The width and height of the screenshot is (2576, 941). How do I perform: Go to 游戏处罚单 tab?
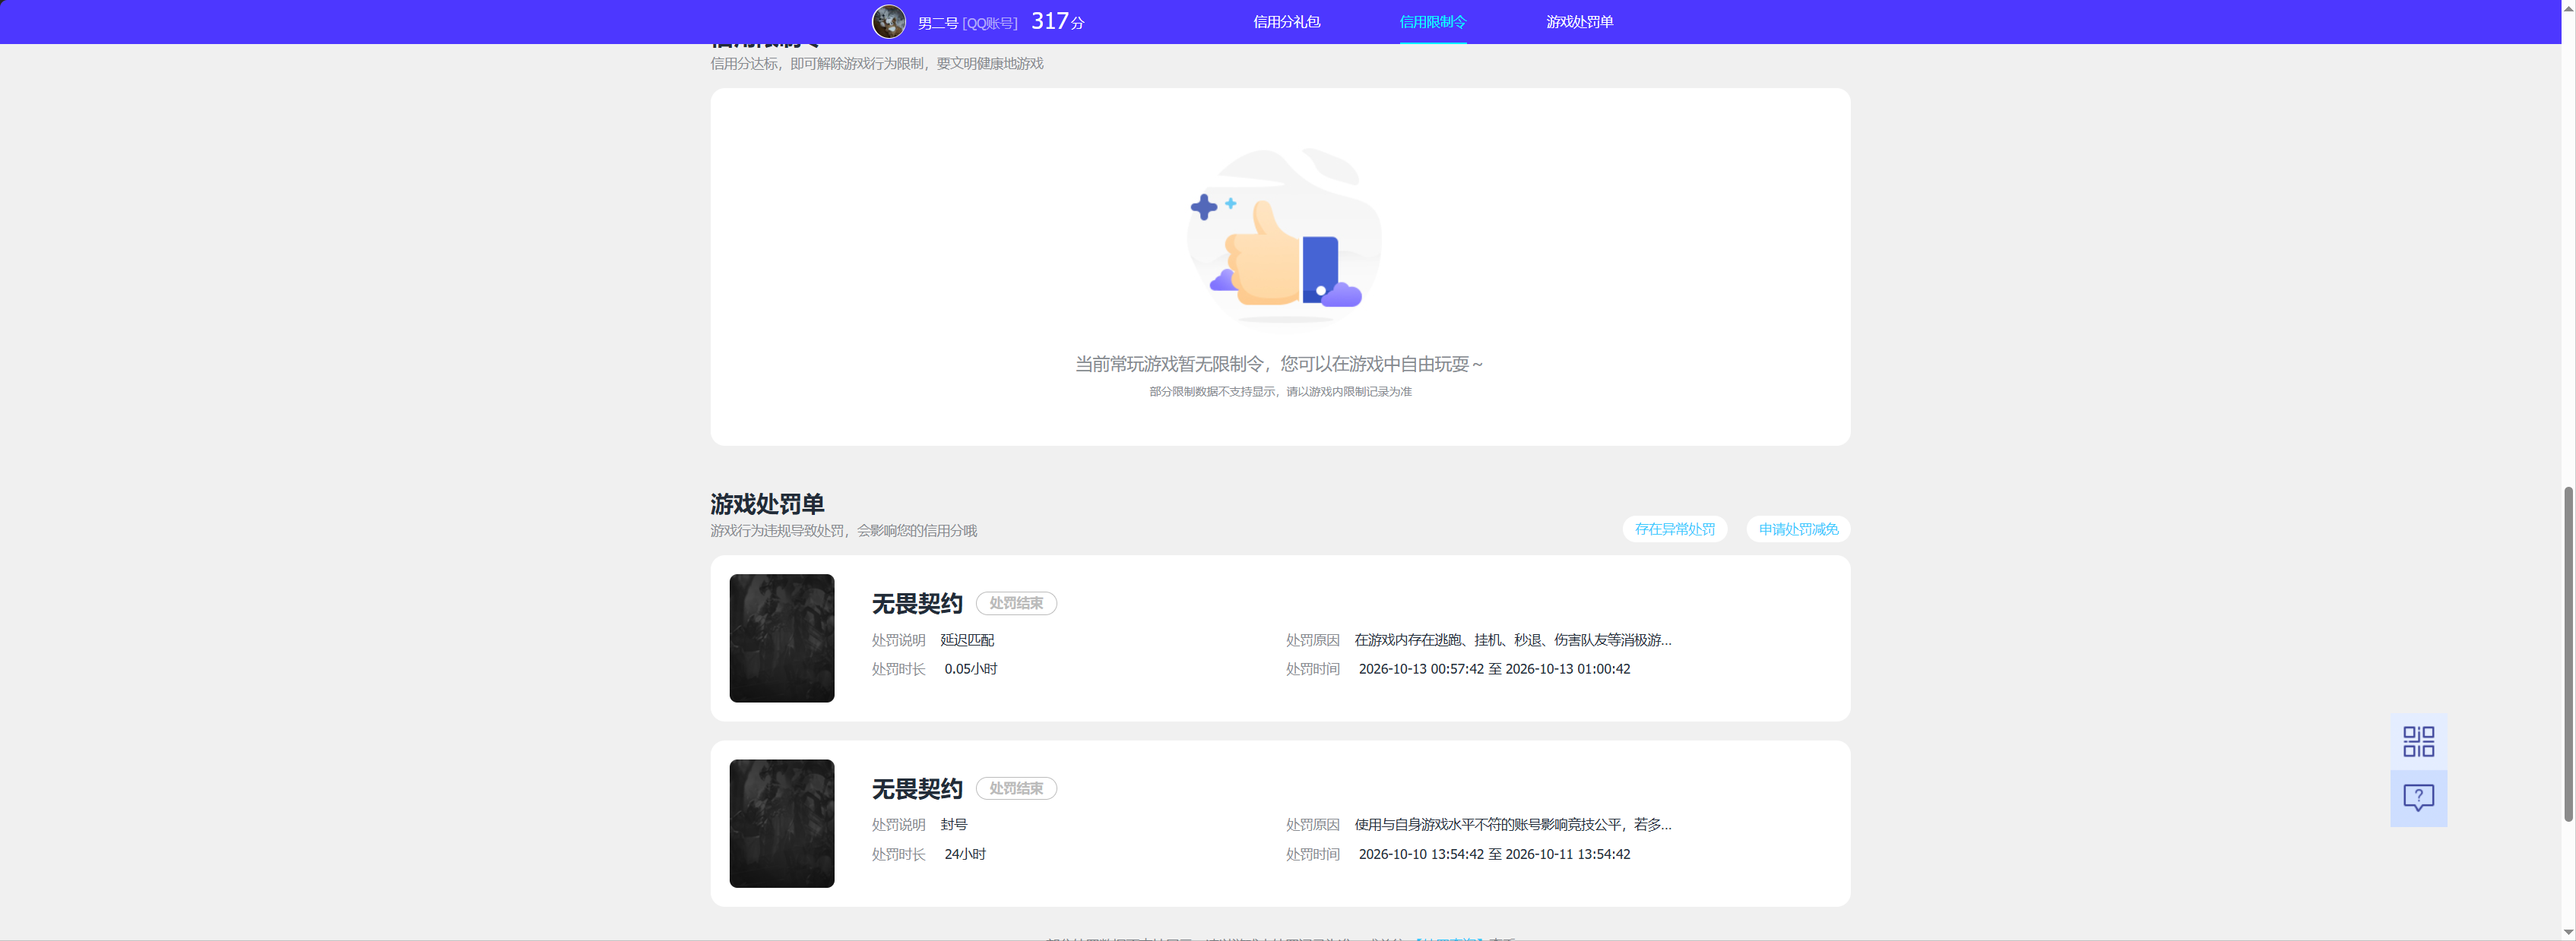(1579, 22)
